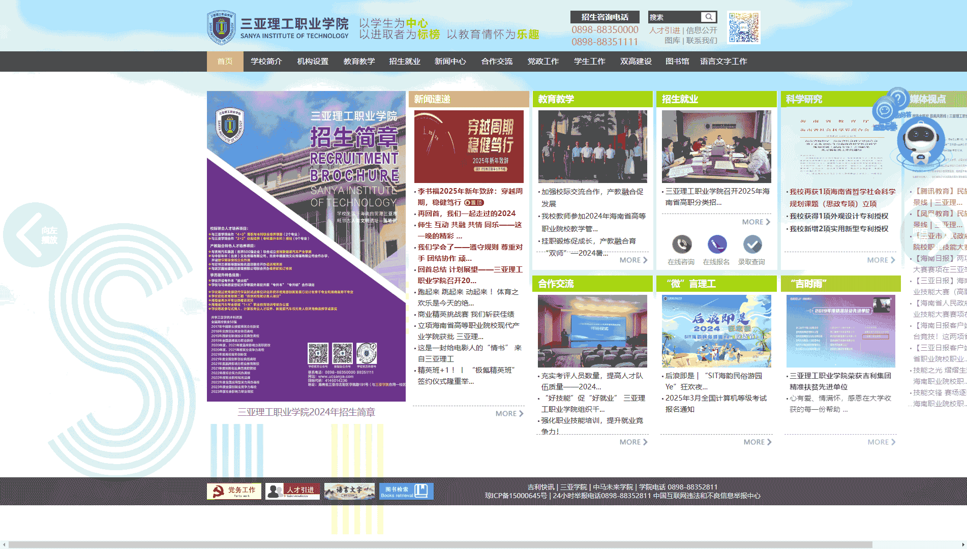Click the search magnifier icon
The image size is (967, 549).
709,17
